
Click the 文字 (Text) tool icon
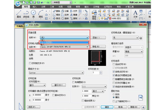point(135,13)
